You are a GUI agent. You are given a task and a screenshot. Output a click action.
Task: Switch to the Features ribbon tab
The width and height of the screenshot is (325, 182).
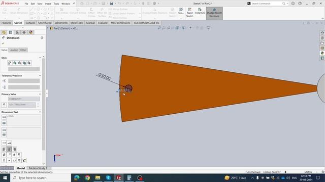[6, 23]
